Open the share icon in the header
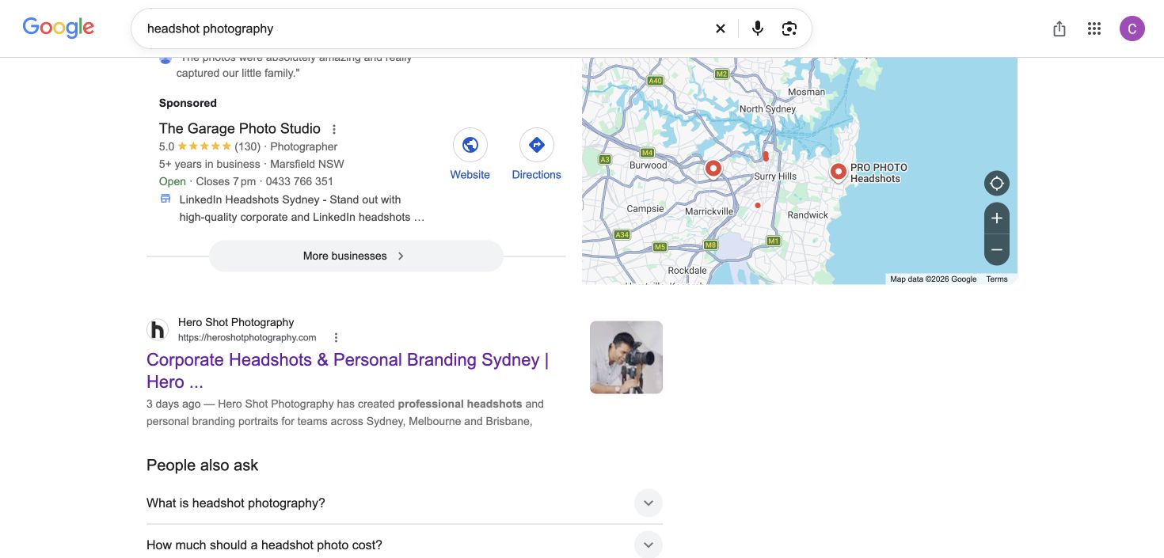Screen dimensions: 1164x558 [1059, 29]
